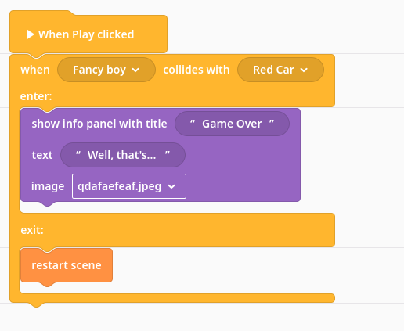Select the restart scene block
The height and width of the screenshot is (331, 404).
tap(67, 265)
